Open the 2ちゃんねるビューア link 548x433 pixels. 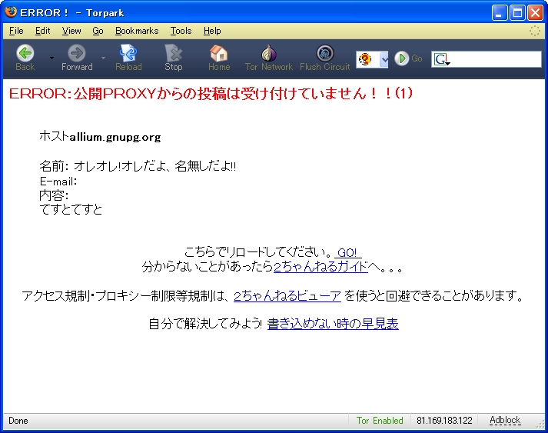(287, 296)
